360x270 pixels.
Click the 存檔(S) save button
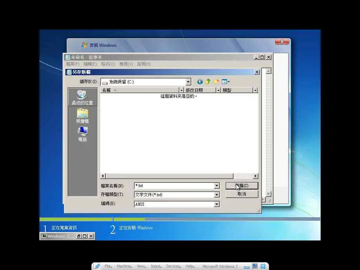coord(242,186)
